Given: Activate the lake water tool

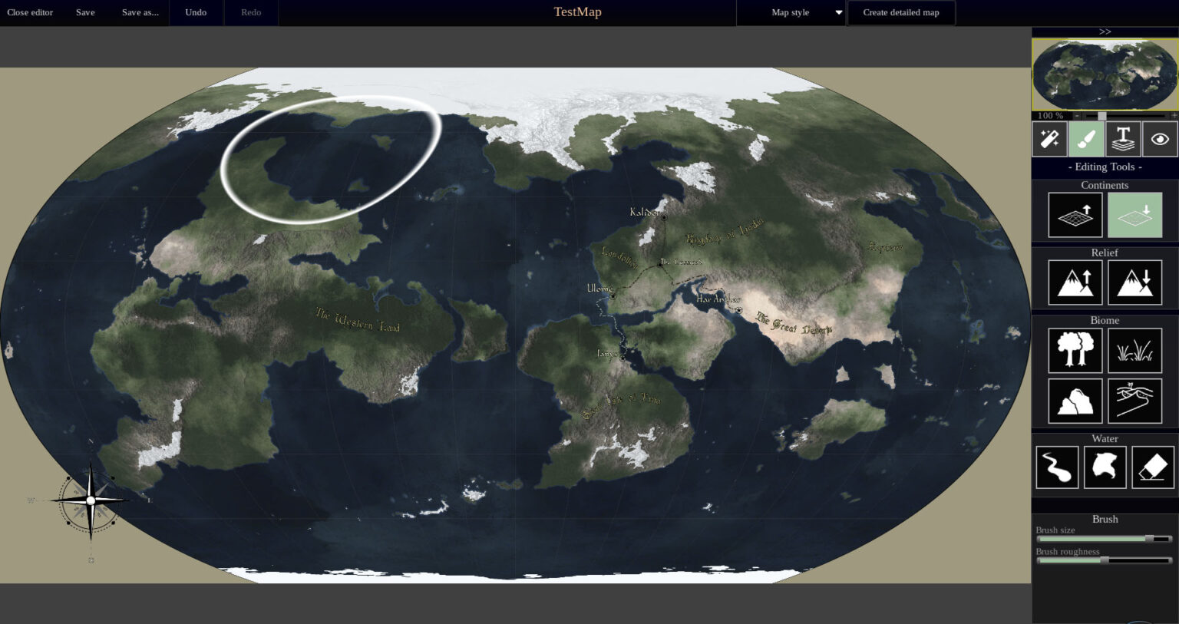Looking at the screenshot, I should tap(1105, 467).
